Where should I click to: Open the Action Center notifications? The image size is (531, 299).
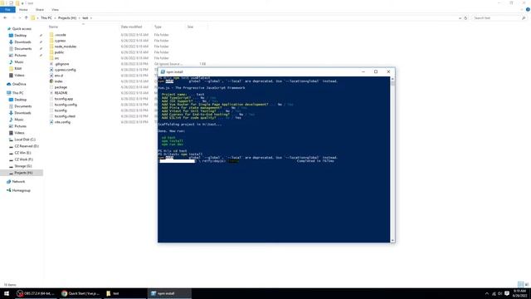tap(507, 293)
